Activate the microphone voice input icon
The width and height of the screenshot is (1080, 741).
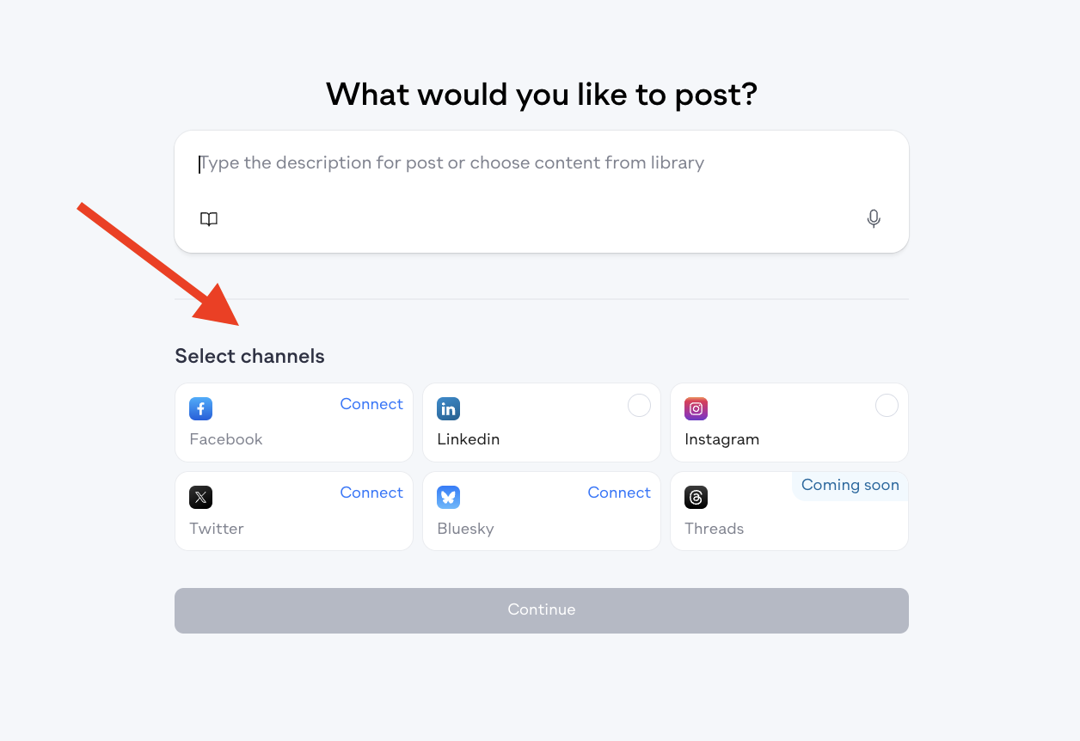pyautogui.click(x=874, y=219)
